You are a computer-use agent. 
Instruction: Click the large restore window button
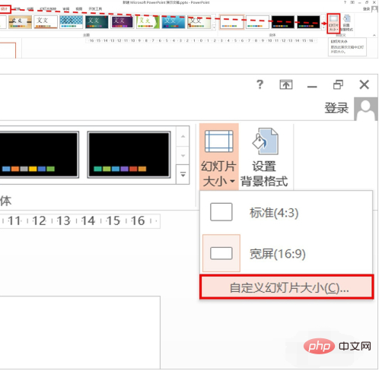pos(338,84)
